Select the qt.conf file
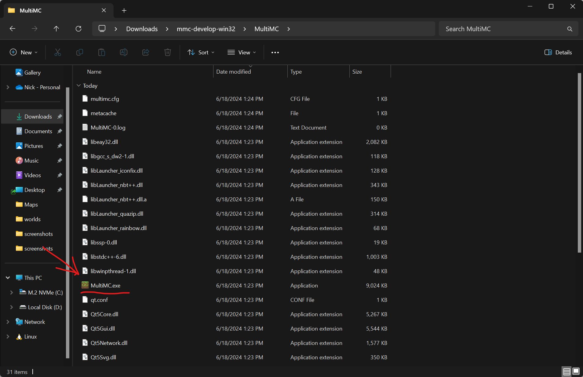The height and width of the screenshot is (377, 583). click(x=99, y=300)
